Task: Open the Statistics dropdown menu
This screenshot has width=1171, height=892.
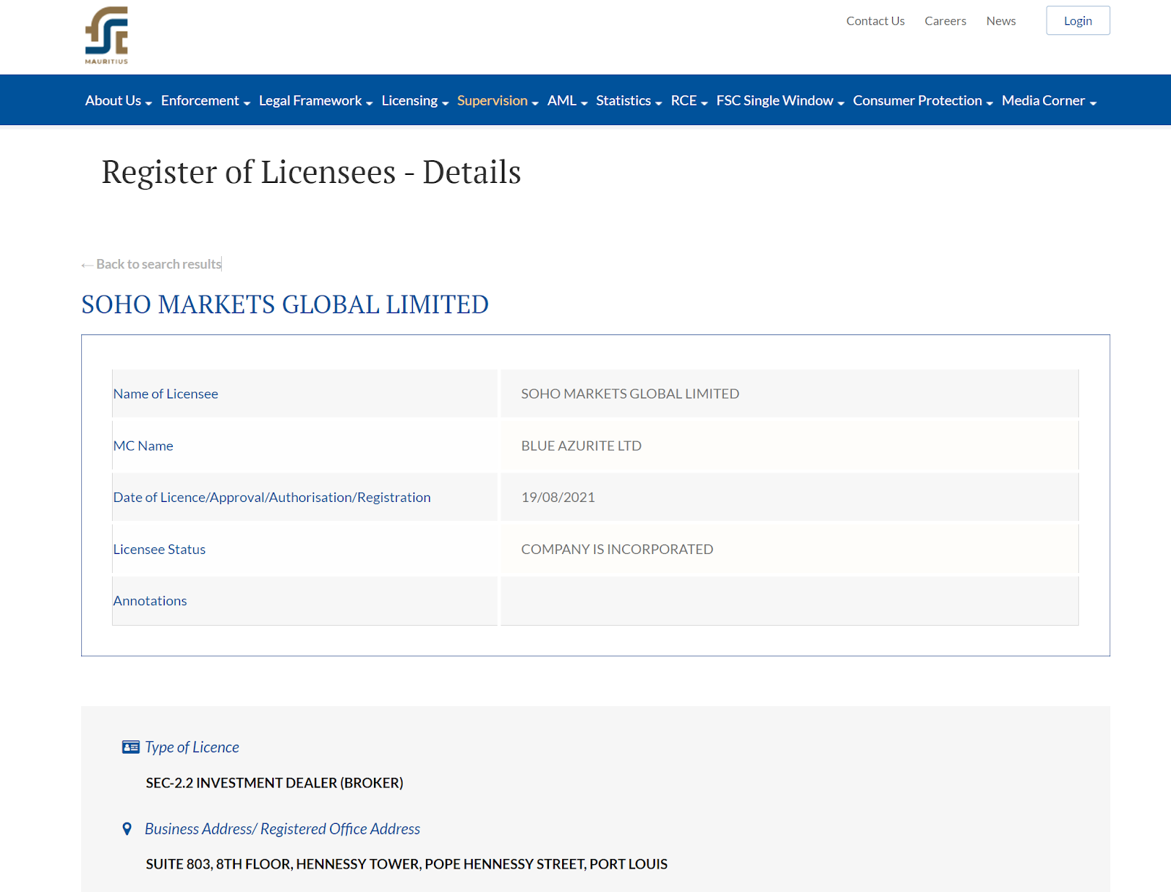Action: click(x=628, y=101)
